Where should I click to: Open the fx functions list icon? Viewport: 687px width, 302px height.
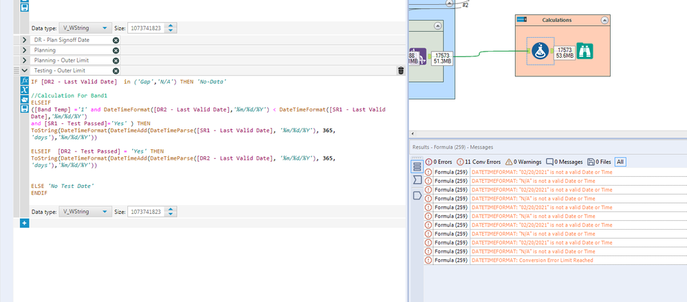point(25,80)
